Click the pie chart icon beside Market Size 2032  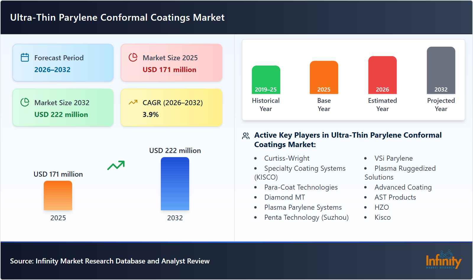tap(25, 102)
